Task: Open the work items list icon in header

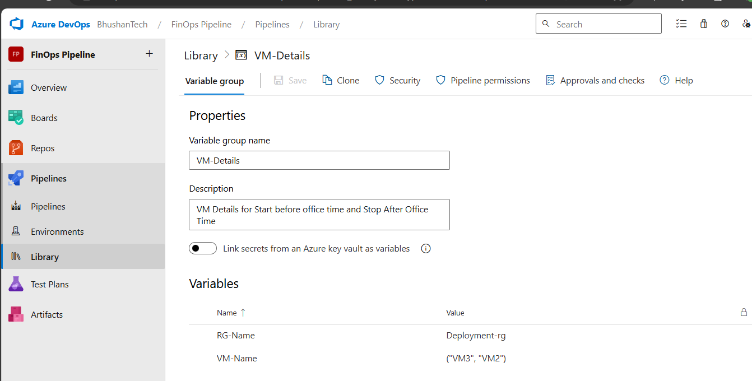Action: (x=681, y=24)
